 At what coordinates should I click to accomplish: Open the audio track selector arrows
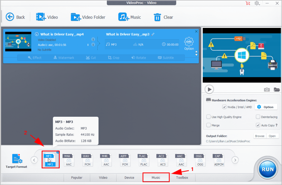pos(88,45)
